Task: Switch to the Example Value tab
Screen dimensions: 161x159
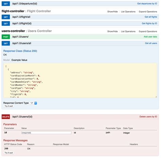Action: coord(19,60)
